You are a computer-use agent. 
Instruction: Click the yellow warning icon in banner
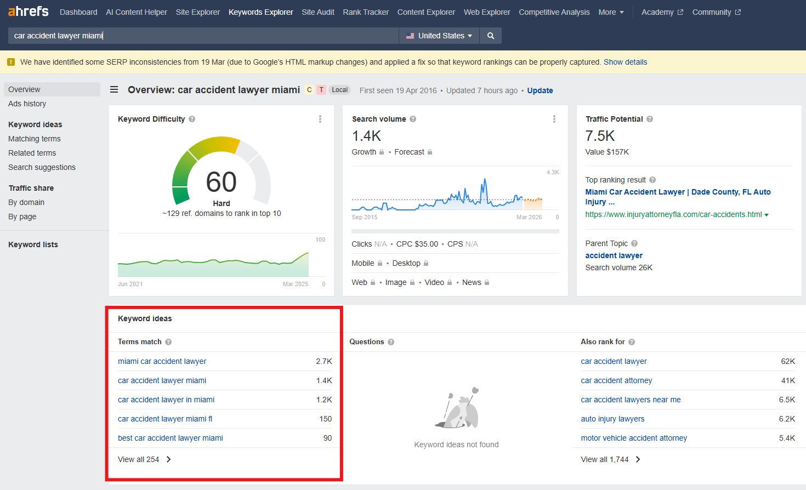pos(11,62)
